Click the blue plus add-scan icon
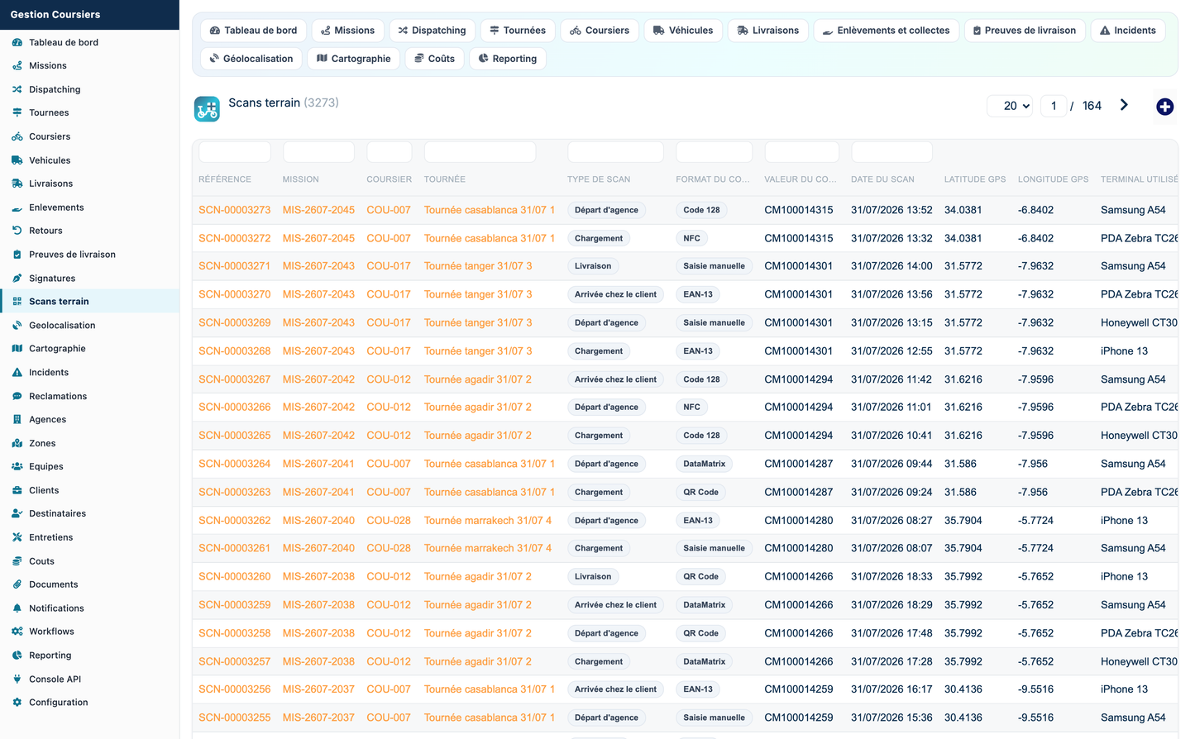The image size is (1195, 739). (1164, 107)
